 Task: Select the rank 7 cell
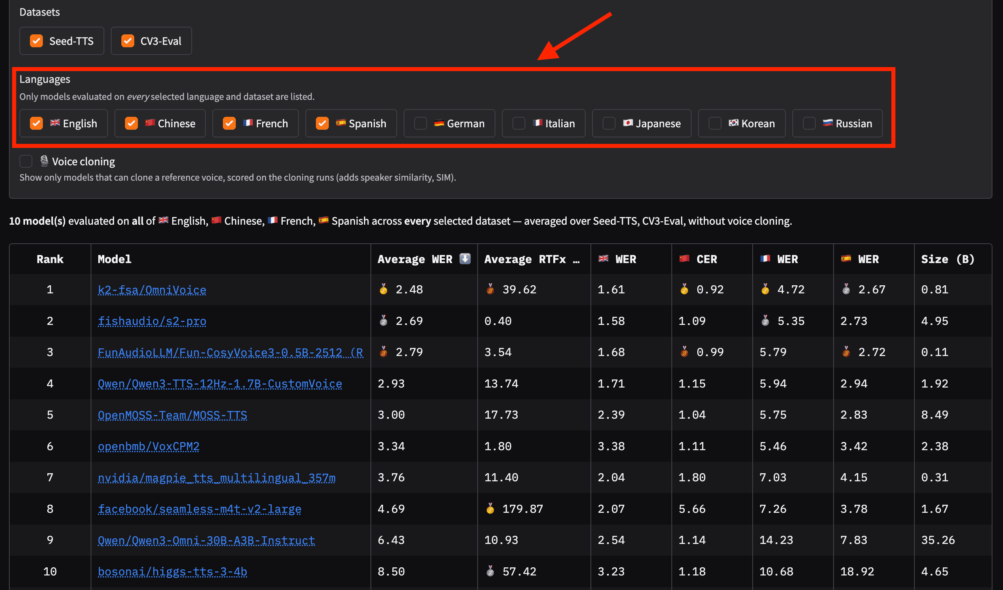pos(50,477)
